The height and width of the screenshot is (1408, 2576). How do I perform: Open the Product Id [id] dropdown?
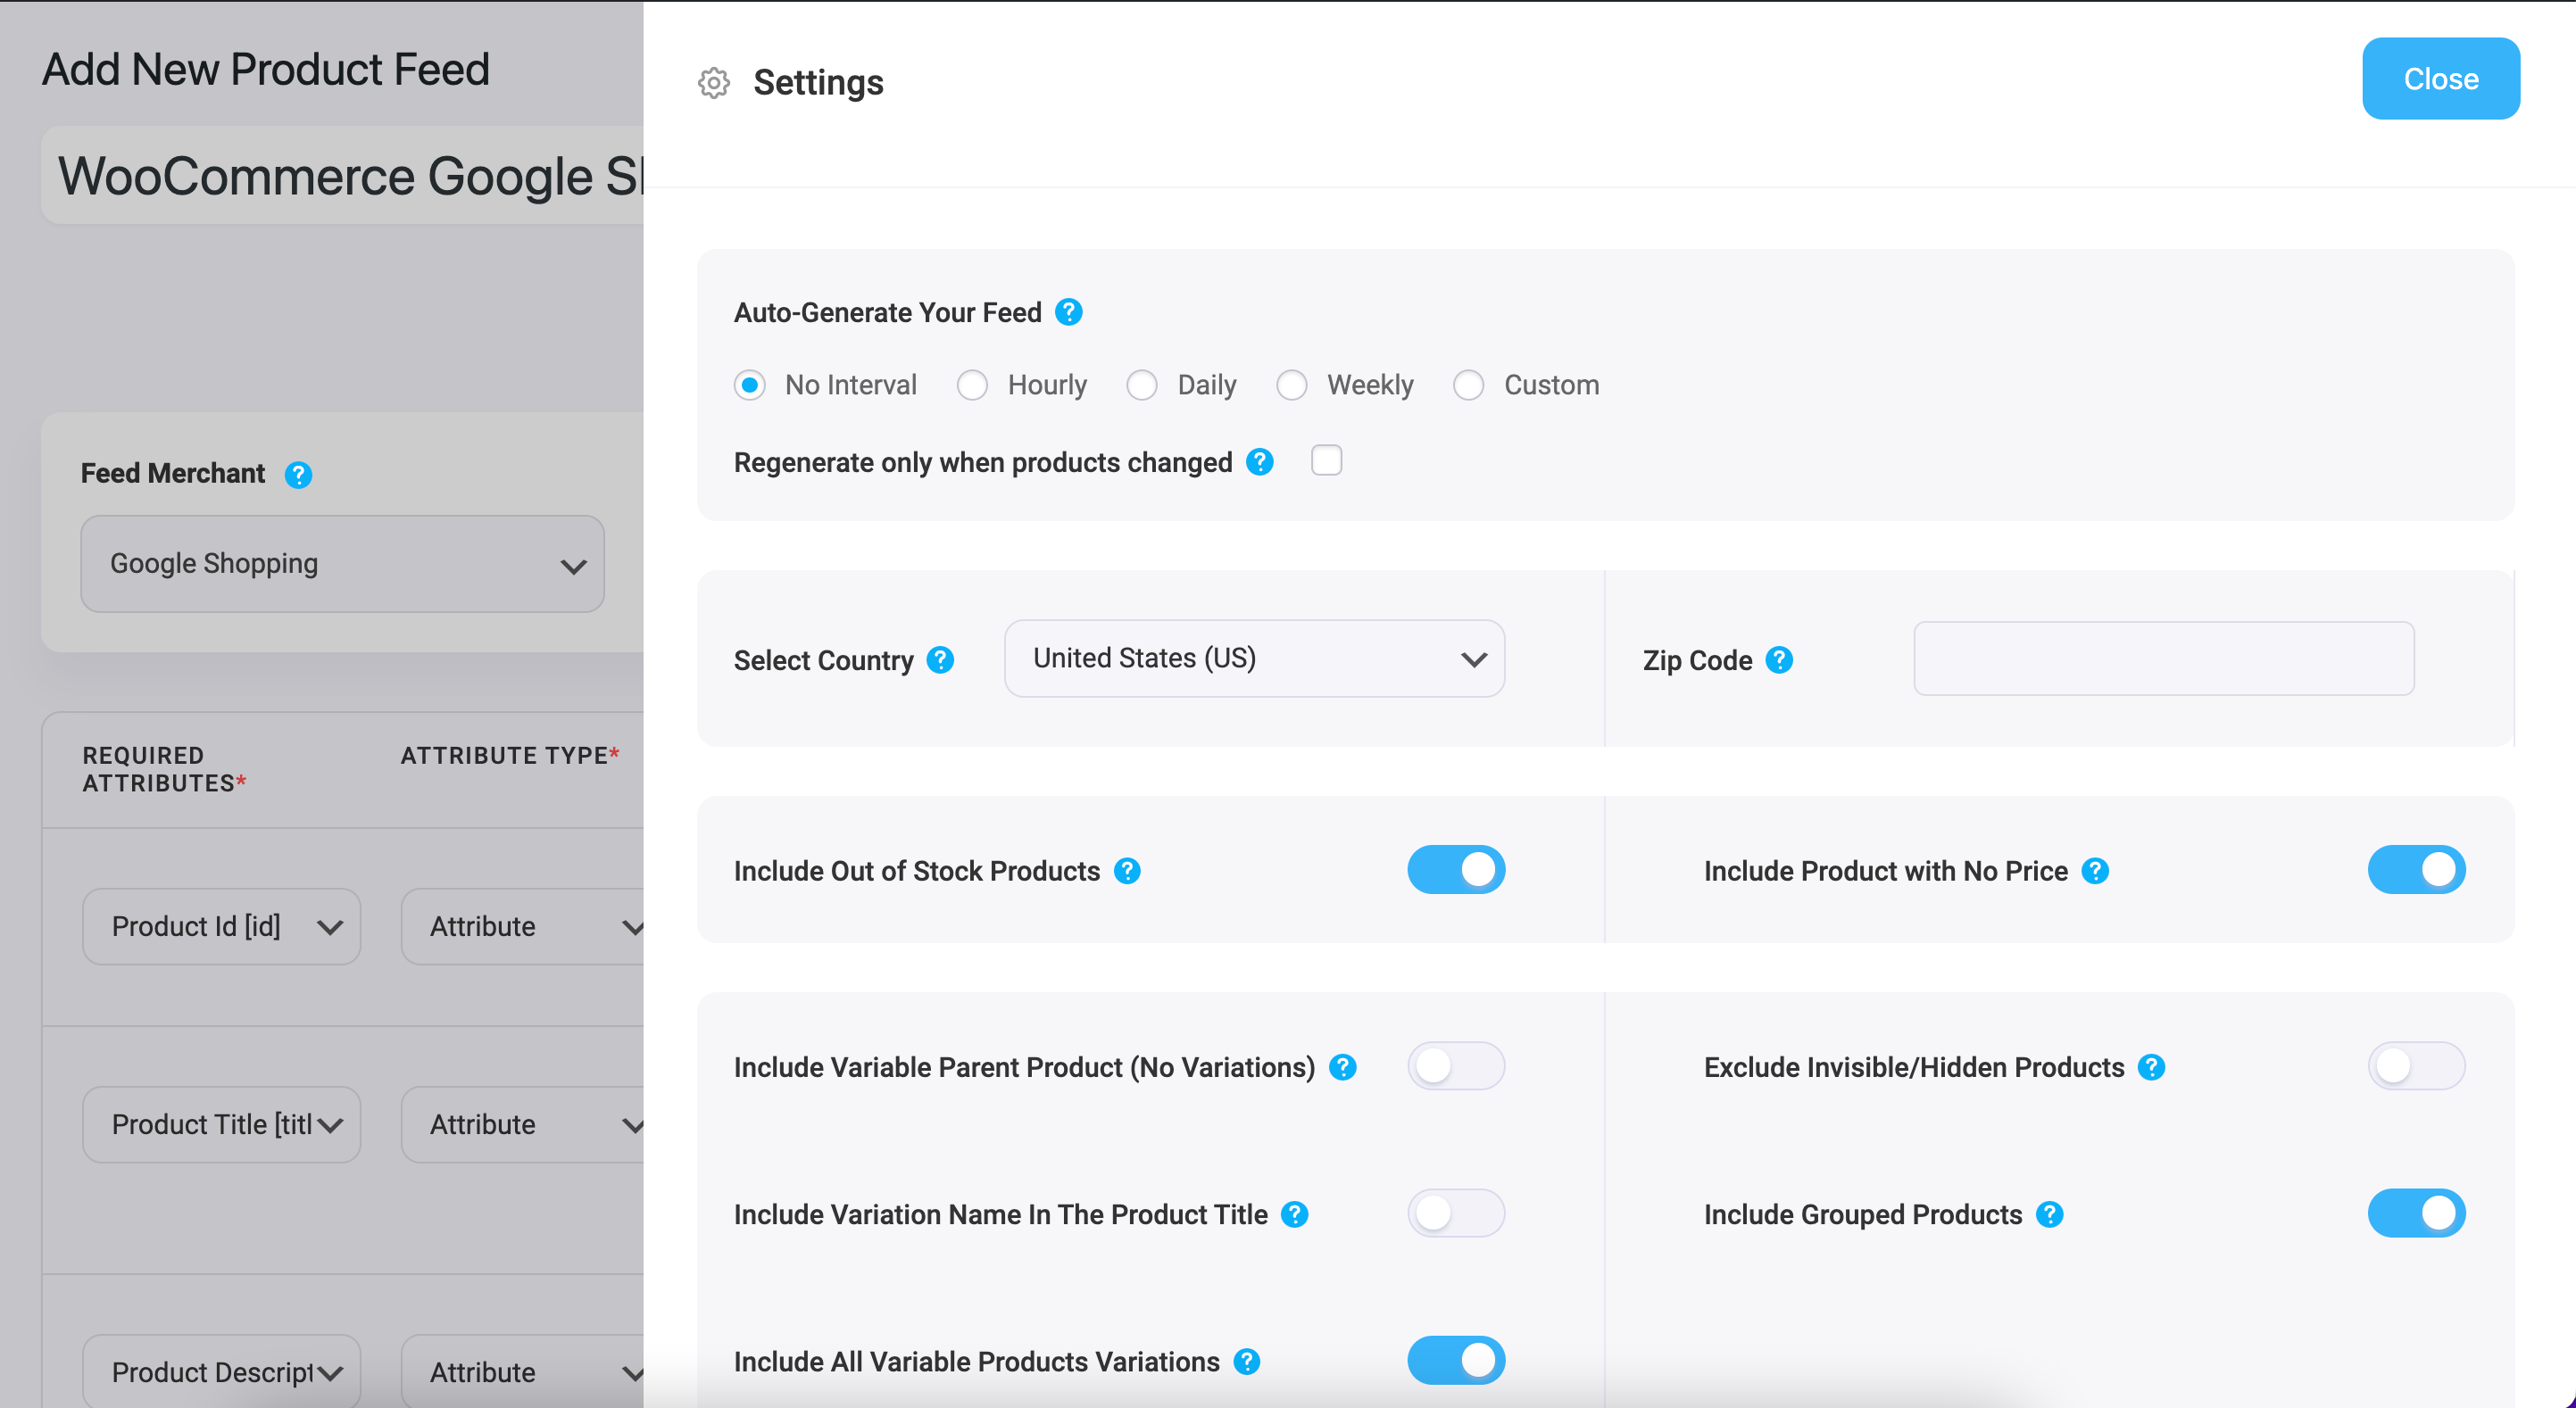(221, 926)
